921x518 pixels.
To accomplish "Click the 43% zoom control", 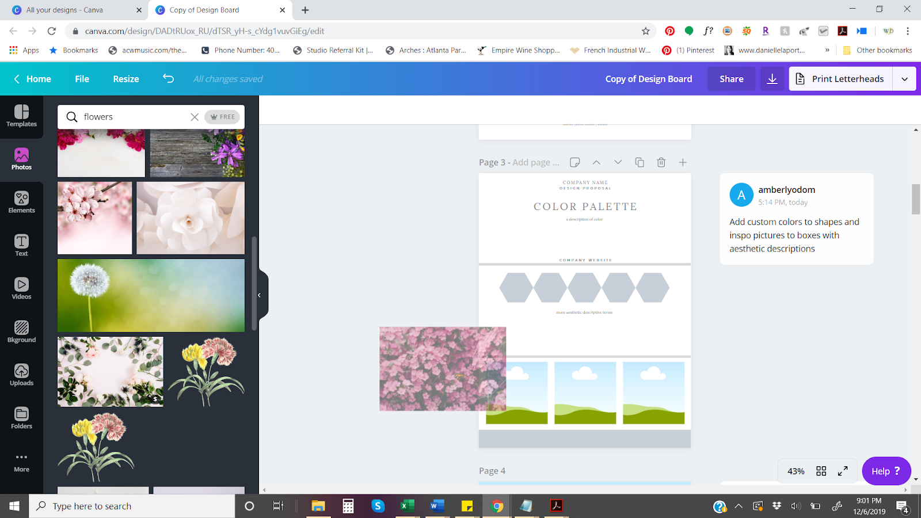I will point(796,471).
